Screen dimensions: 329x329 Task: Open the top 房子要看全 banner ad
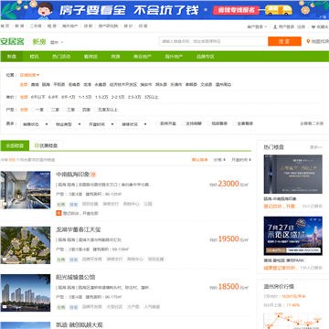164,10
